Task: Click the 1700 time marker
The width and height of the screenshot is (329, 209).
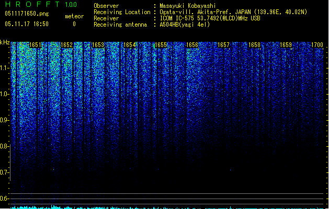Action: (317, 45)
